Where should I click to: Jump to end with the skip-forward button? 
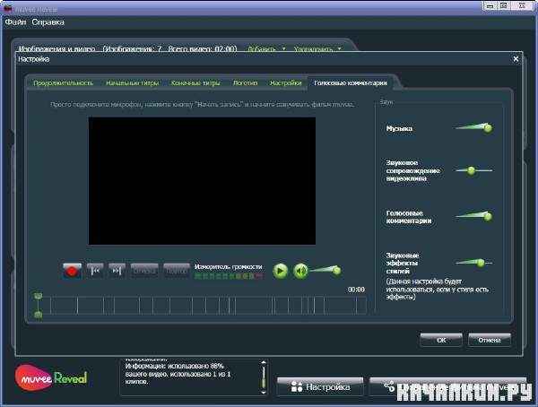pyautogui.click(x=117, y=271)
